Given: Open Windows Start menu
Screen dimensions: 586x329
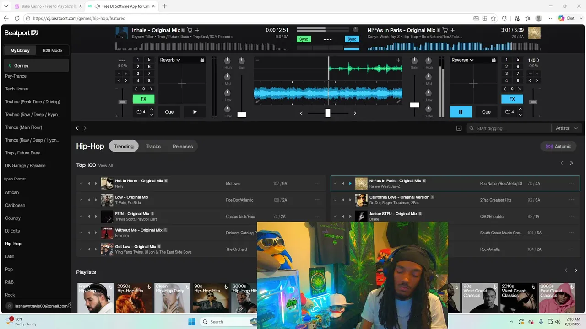Looking at the screenshot, I should point(191,322).
